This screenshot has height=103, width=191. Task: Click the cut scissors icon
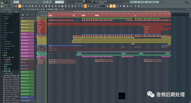coord(121,6)
